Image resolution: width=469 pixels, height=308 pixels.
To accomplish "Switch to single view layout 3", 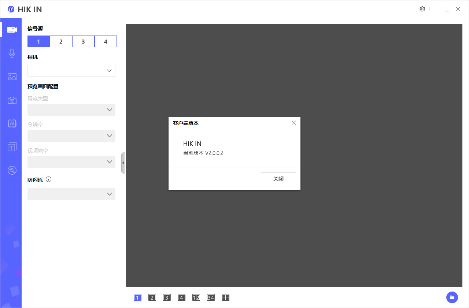I will click(x=167, y=297).
